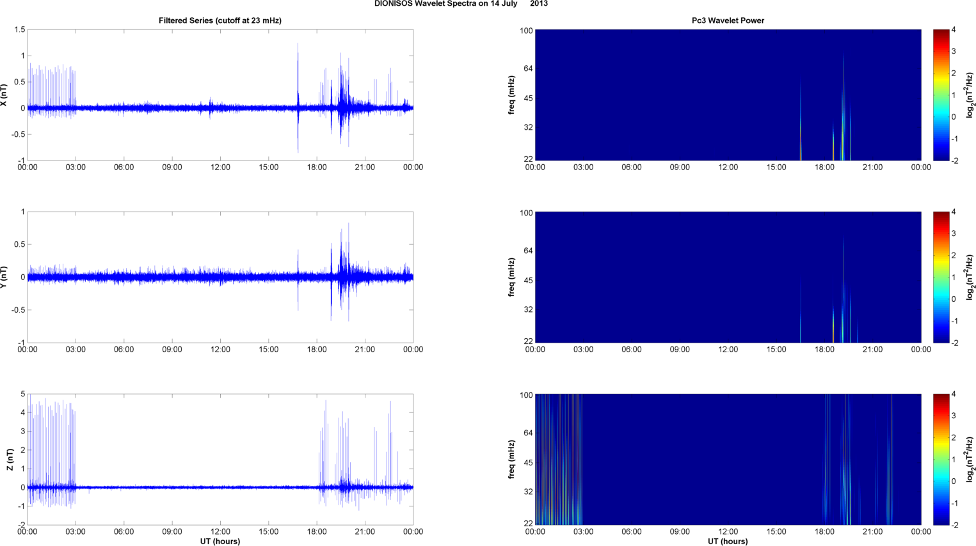Select the 'Filtered Series (cutoff at 23 mHz)' heading

[x=220, y=20]
